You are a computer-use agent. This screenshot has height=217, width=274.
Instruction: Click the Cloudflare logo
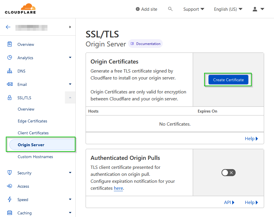point(20,9)
